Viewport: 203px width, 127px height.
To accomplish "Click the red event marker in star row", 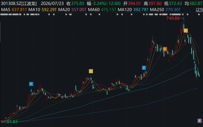I will pos(164,14).
